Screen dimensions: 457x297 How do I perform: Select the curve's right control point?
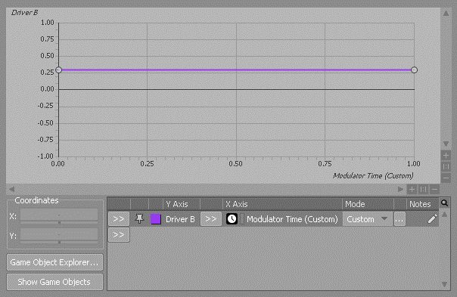(x=414, y=70)
